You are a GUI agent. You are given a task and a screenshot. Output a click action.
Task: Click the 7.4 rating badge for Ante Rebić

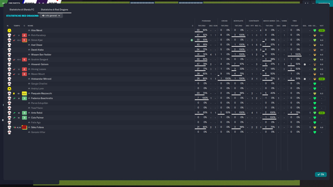pos(322,113)
